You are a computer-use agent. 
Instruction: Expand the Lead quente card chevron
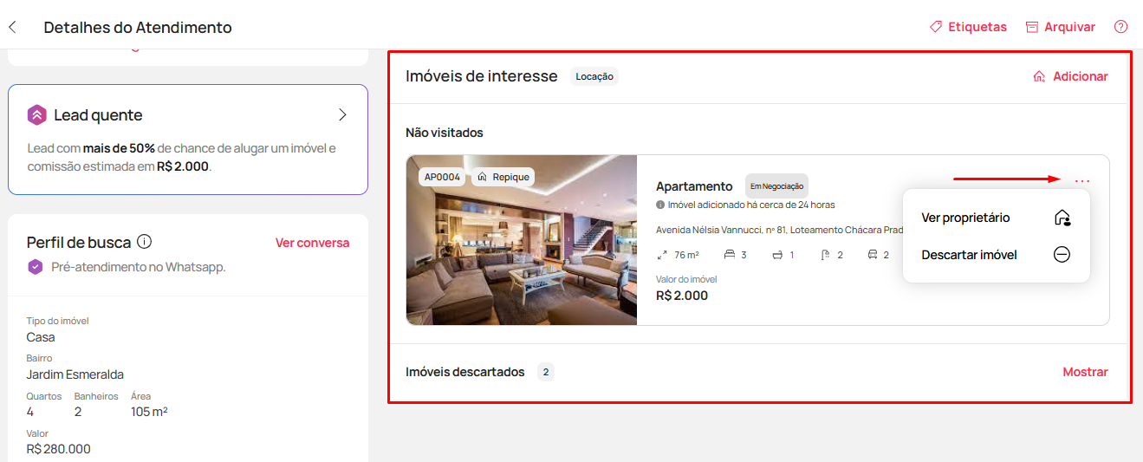tap(342, 114)
